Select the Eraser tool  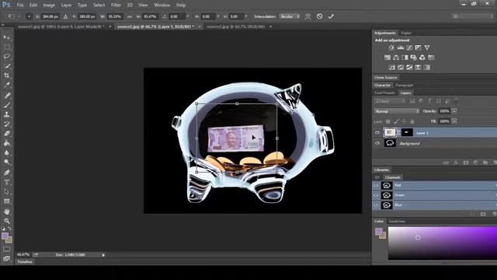7,133
